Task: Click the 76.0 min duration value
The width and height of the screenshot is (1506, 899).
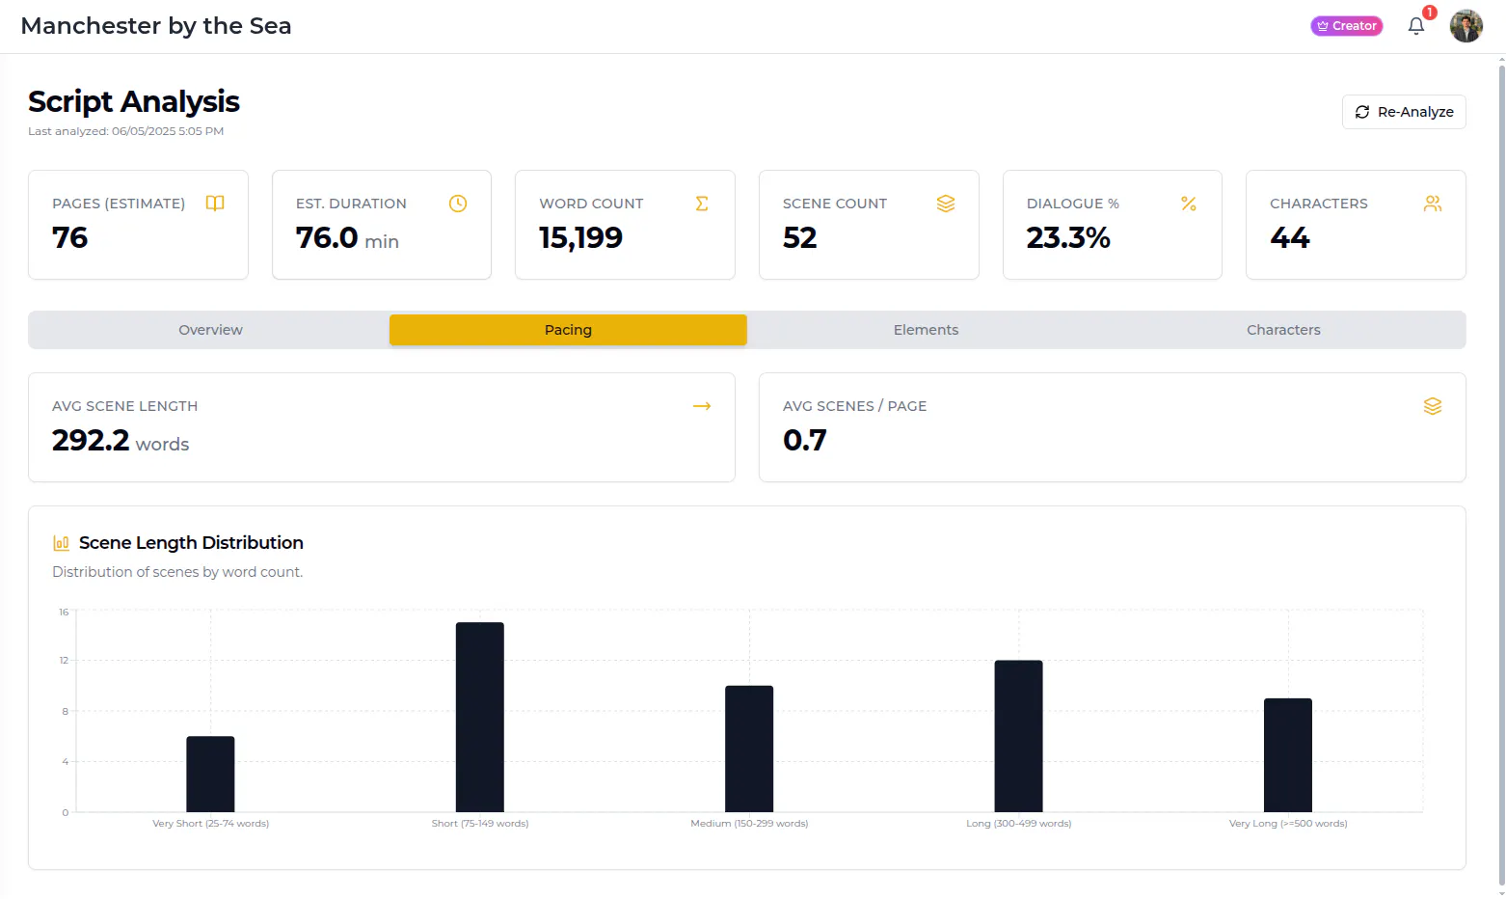Action: (347, 237)
